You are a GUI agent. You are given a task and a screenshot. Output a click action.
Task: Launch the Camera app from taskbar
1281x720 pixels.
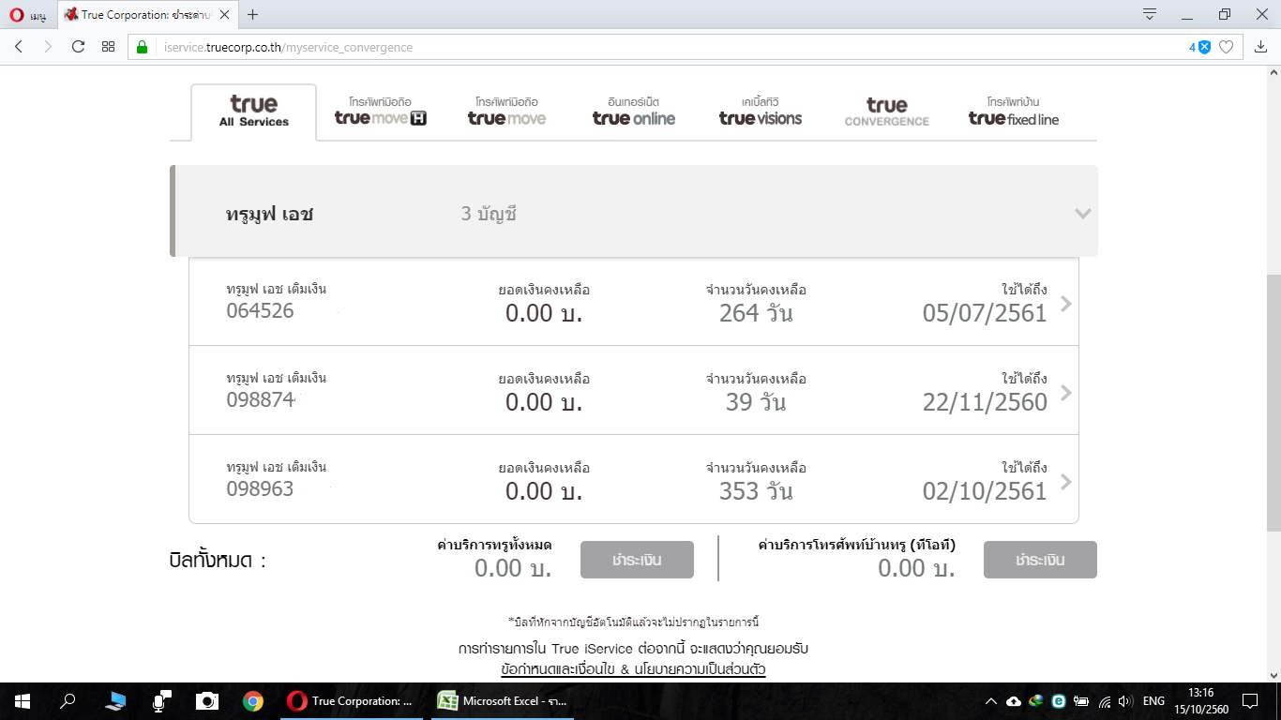(x=207, y=701)
